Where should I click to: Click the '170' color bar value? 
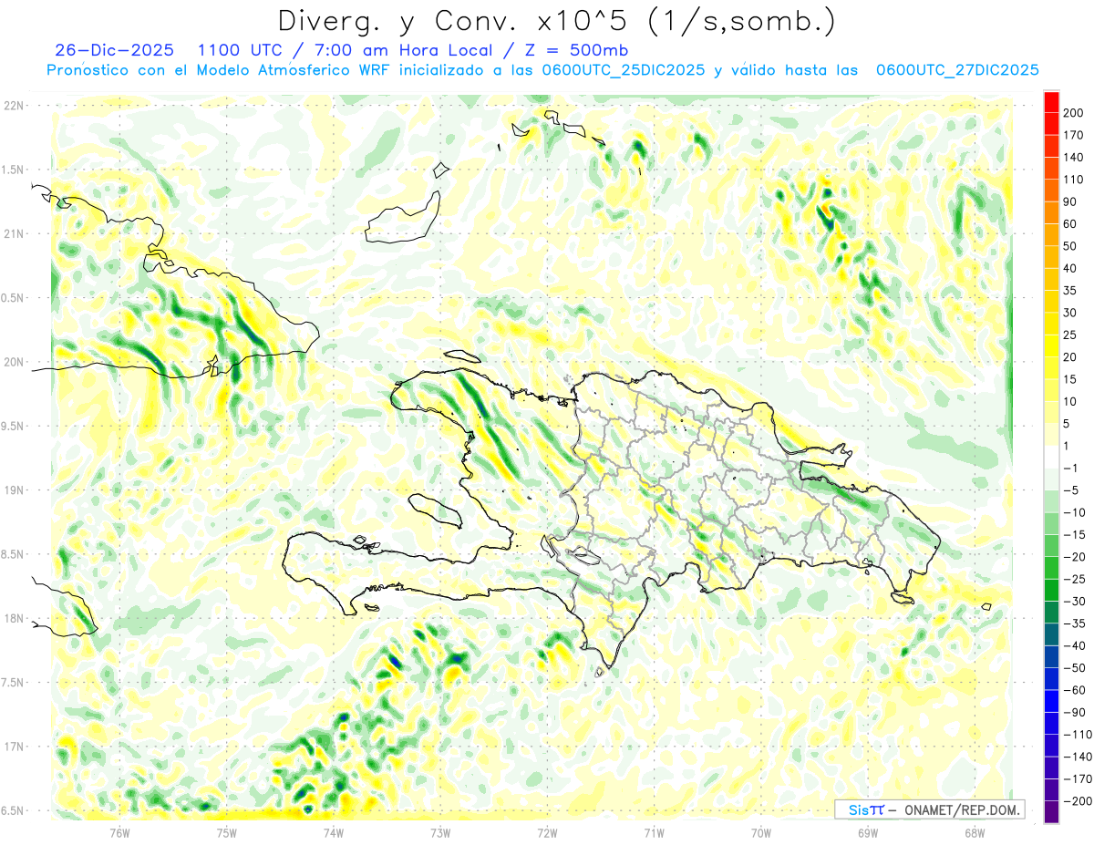tap(1074, 135)
